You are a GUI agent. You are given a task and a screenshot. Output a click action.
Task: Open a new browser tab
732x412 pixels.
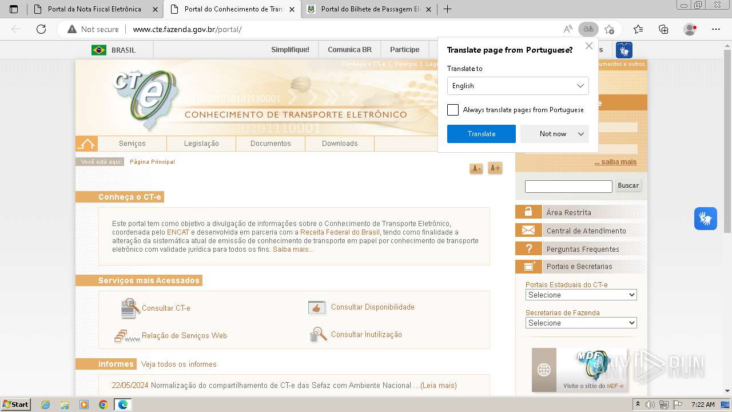point(447,9)
